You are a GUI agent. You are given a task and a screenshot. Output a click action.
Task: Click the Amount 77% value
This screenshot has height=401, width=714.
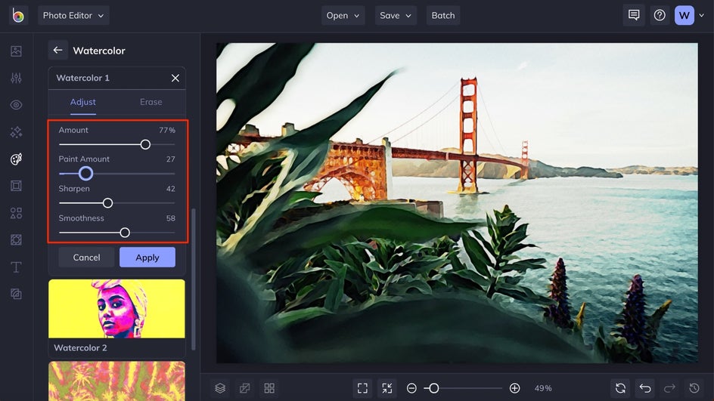(x=166, y=130)
